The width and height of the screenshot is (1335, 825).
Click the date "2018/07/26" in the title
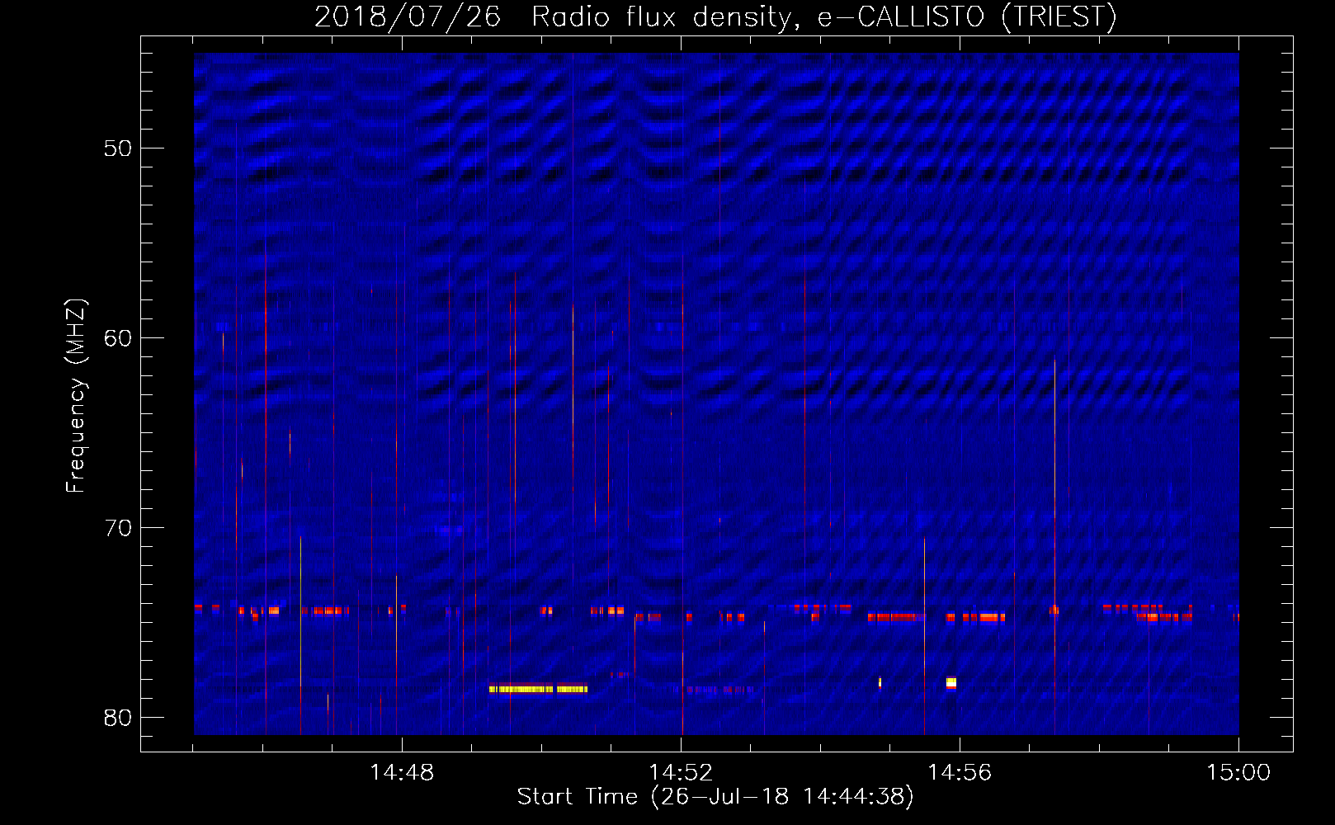(x=408, y=16)
